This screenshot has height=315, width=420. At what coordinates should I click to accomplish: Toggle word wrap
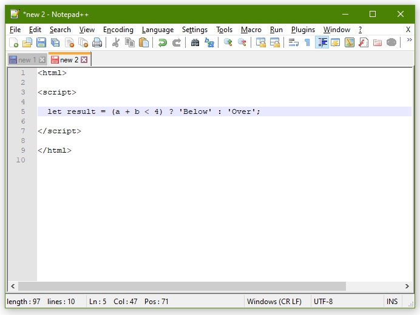(294, 42)
